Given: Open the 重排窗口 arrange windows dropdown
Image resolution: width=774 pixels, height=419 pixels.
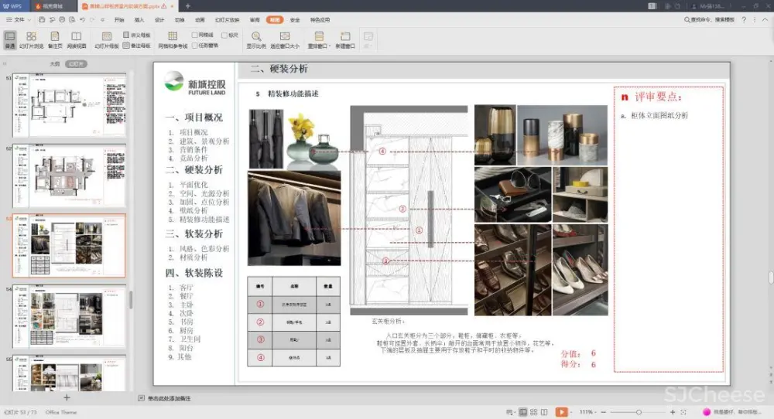Looking at the screenshot, I should pyautogui.click(x=318, y=39).
